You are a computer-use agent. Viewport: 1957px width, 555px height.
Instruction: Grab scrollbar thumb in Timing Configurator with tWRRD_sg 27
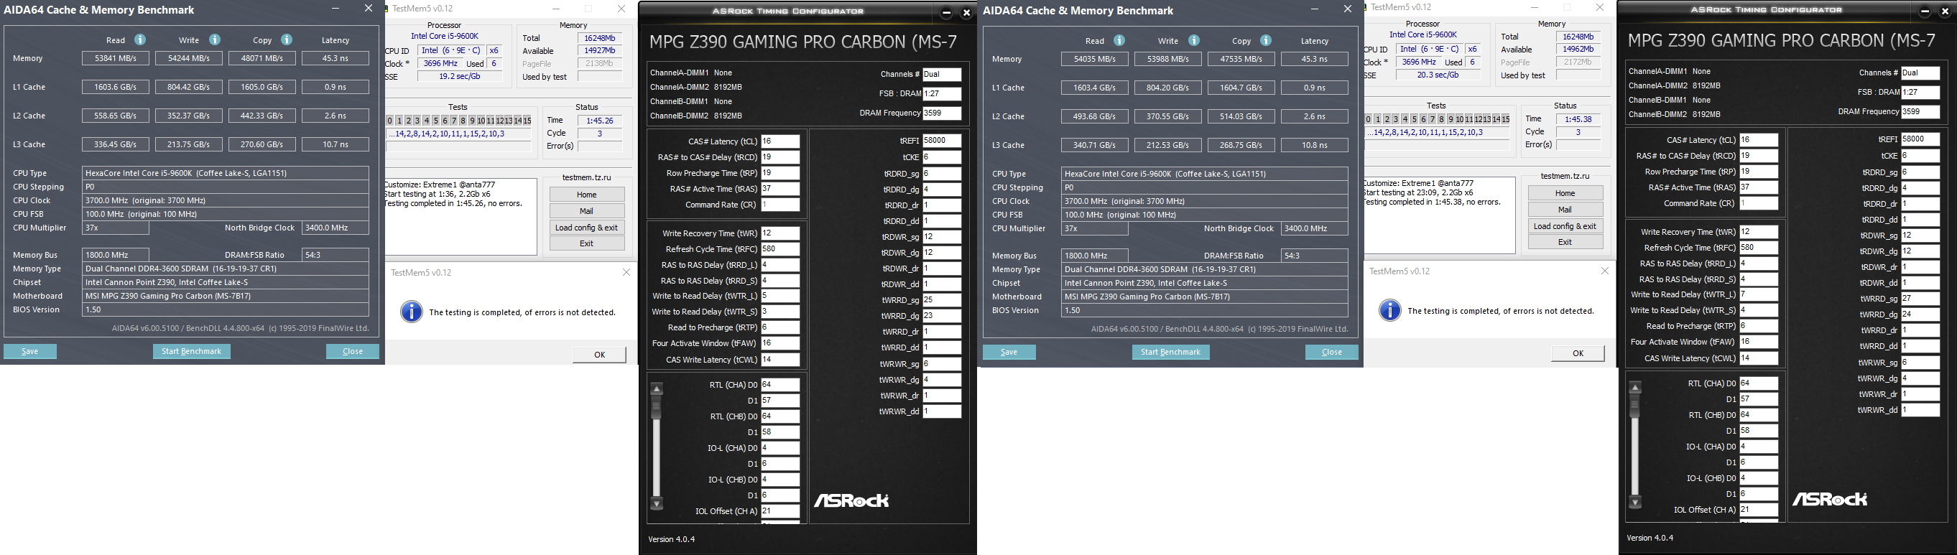(x=1636, y=406)
